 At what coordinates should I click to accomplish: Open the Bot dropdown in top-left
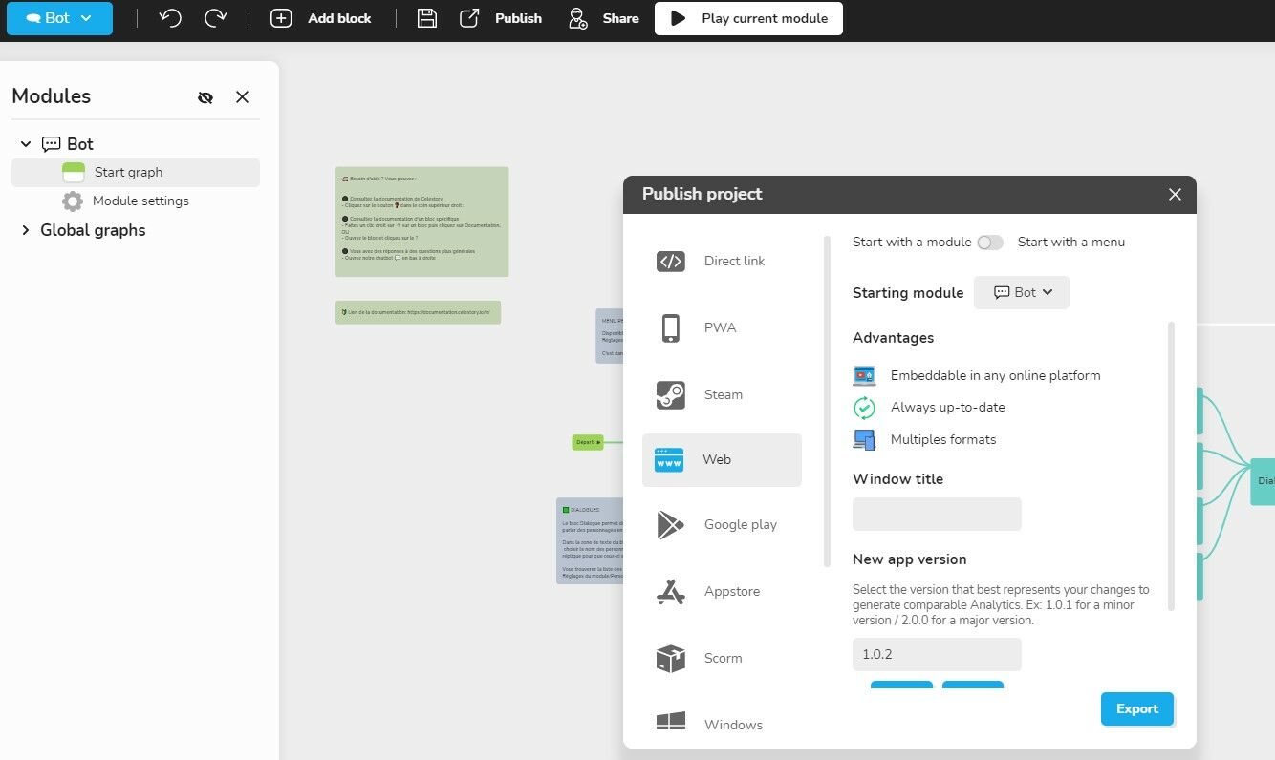[x=59, y=18]
